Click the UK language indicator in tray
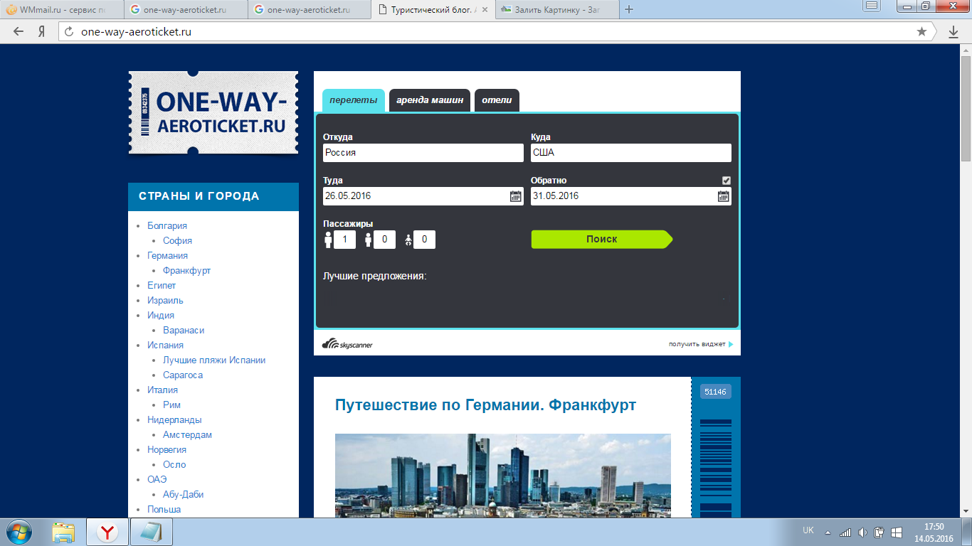The width and height of the screenshot is (972, 546). click(x=808, y=531)
